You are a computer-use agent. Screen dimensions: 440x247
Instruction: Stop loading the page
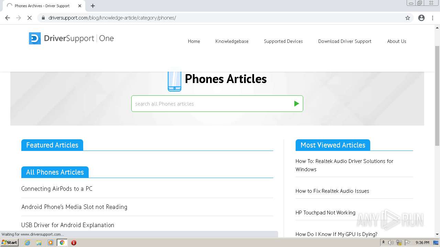tap(30, 18)
